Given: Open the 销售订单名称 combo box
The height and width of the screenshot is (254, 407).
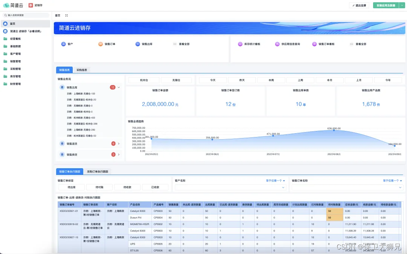Looking at the screenshot, I should (x=347, y=187).
